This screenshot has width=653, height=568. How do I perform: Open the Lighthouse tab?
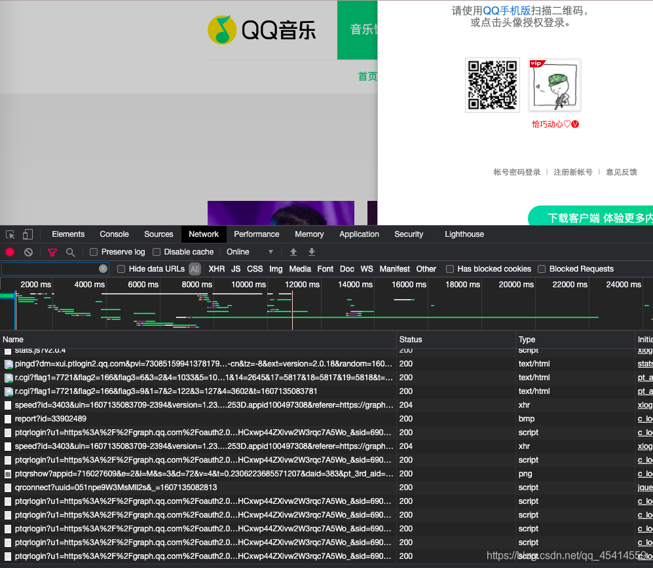[464, 234]
